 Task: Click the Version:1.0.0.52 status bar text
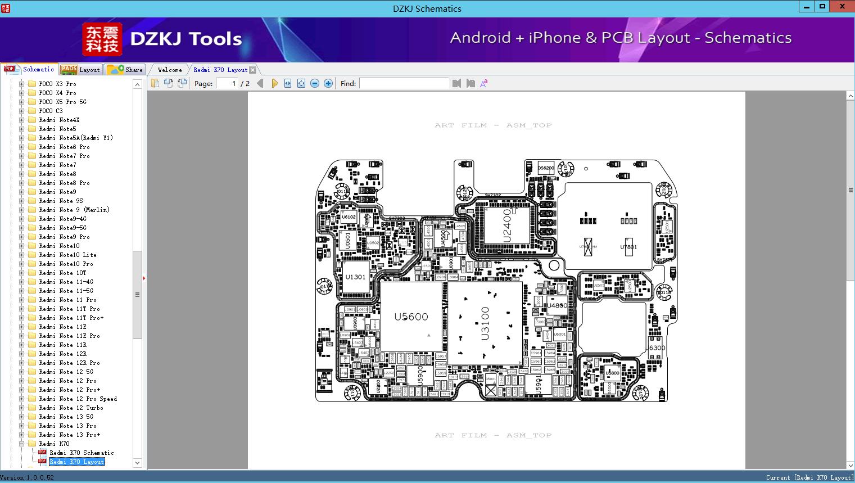click(27, 477)
